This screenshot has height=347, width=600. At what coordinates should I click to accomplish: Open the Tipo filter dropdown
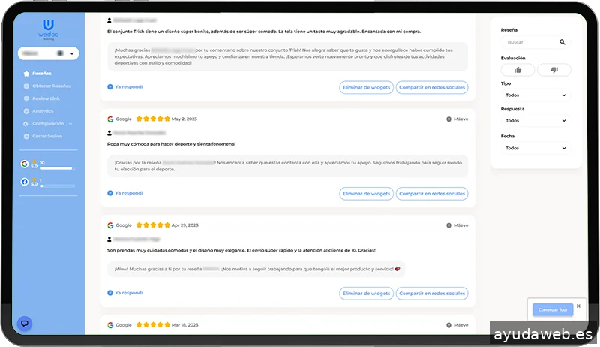pyautogui.click(x=535, y=95)
